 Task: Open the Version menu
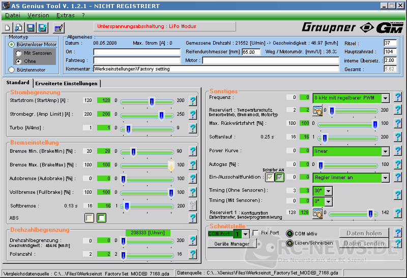[39, 16]
